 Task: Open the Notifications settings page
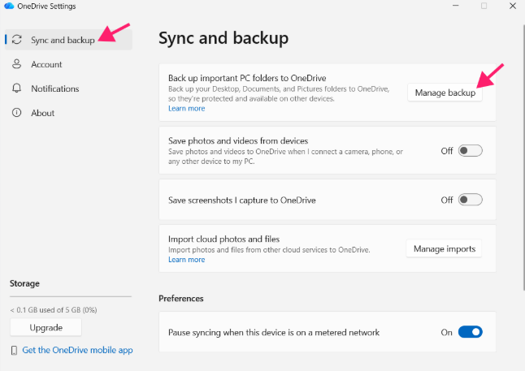coord(68,88)
